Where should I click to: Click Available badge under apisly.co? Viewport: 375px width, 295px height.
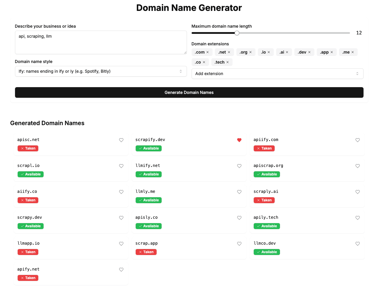(149, 226)
